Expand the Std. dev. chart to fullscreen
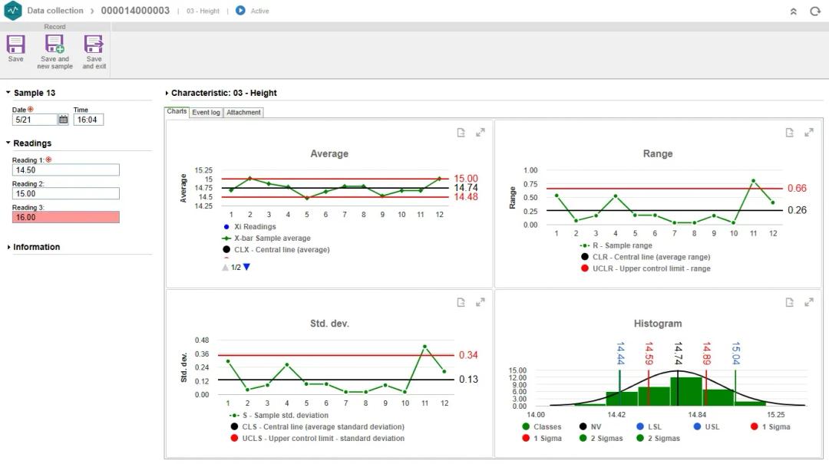The image size is (829, 464). coord(480,303)
